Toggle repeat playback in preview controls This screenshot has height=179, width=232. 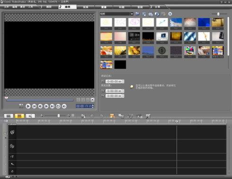58,106
